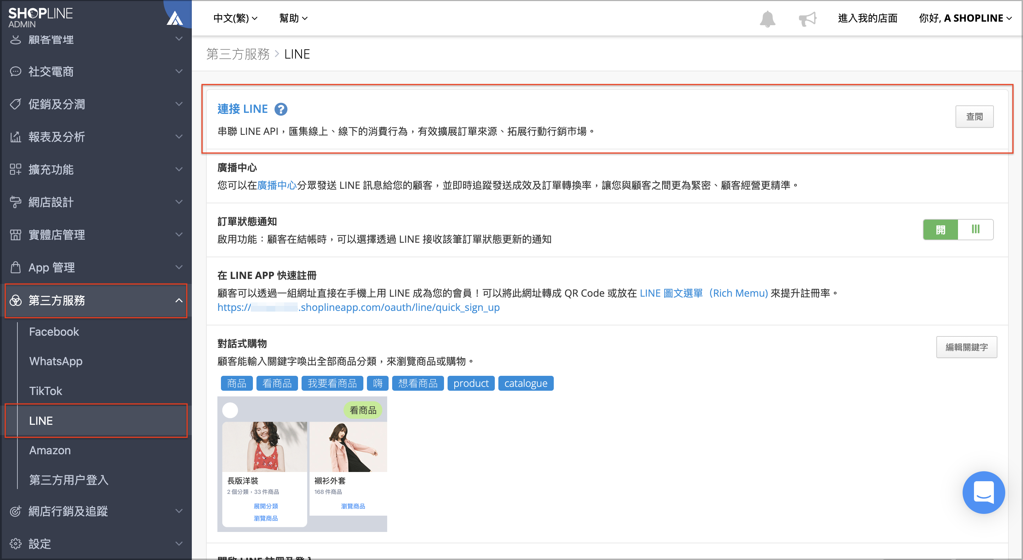Viewport: 1023px width, 560px height.
Task: Click the catalogue keyword tag
Action: [525, 383]
